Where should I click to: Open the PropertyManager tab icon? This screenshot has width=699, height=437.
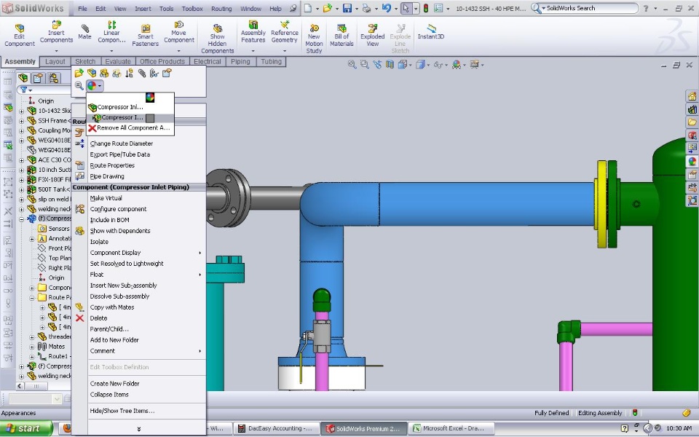(39, 79)
